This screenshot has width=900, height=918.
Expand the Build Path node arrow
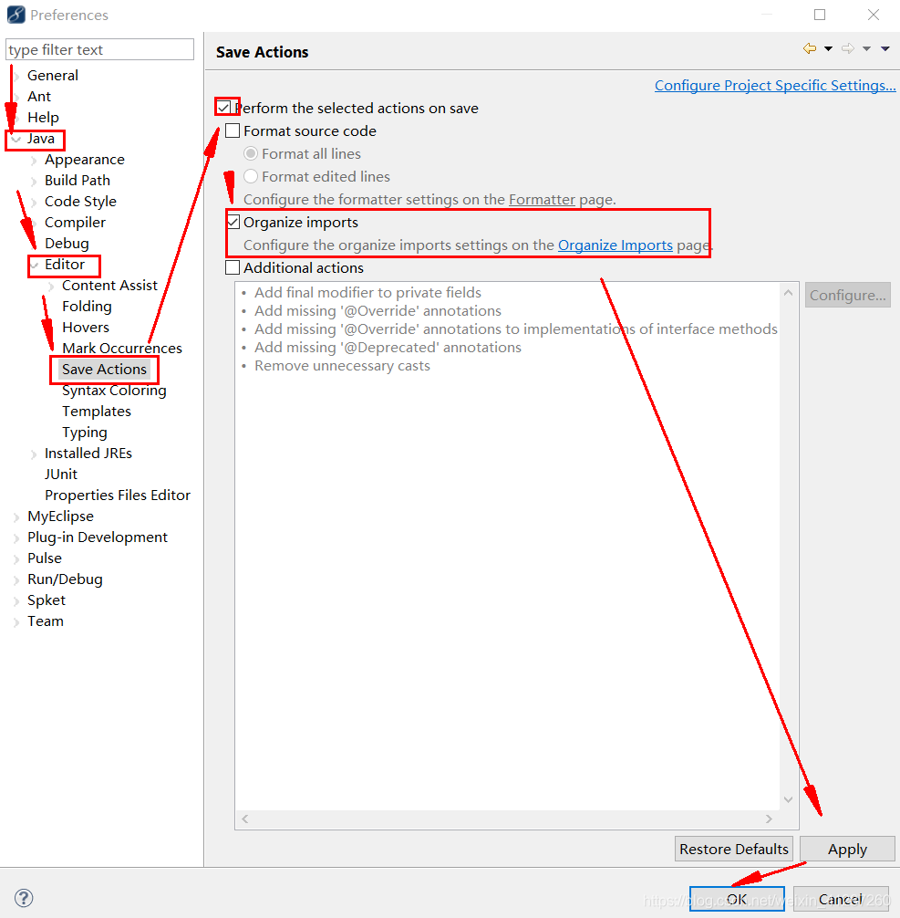click(x=34, y=182)
